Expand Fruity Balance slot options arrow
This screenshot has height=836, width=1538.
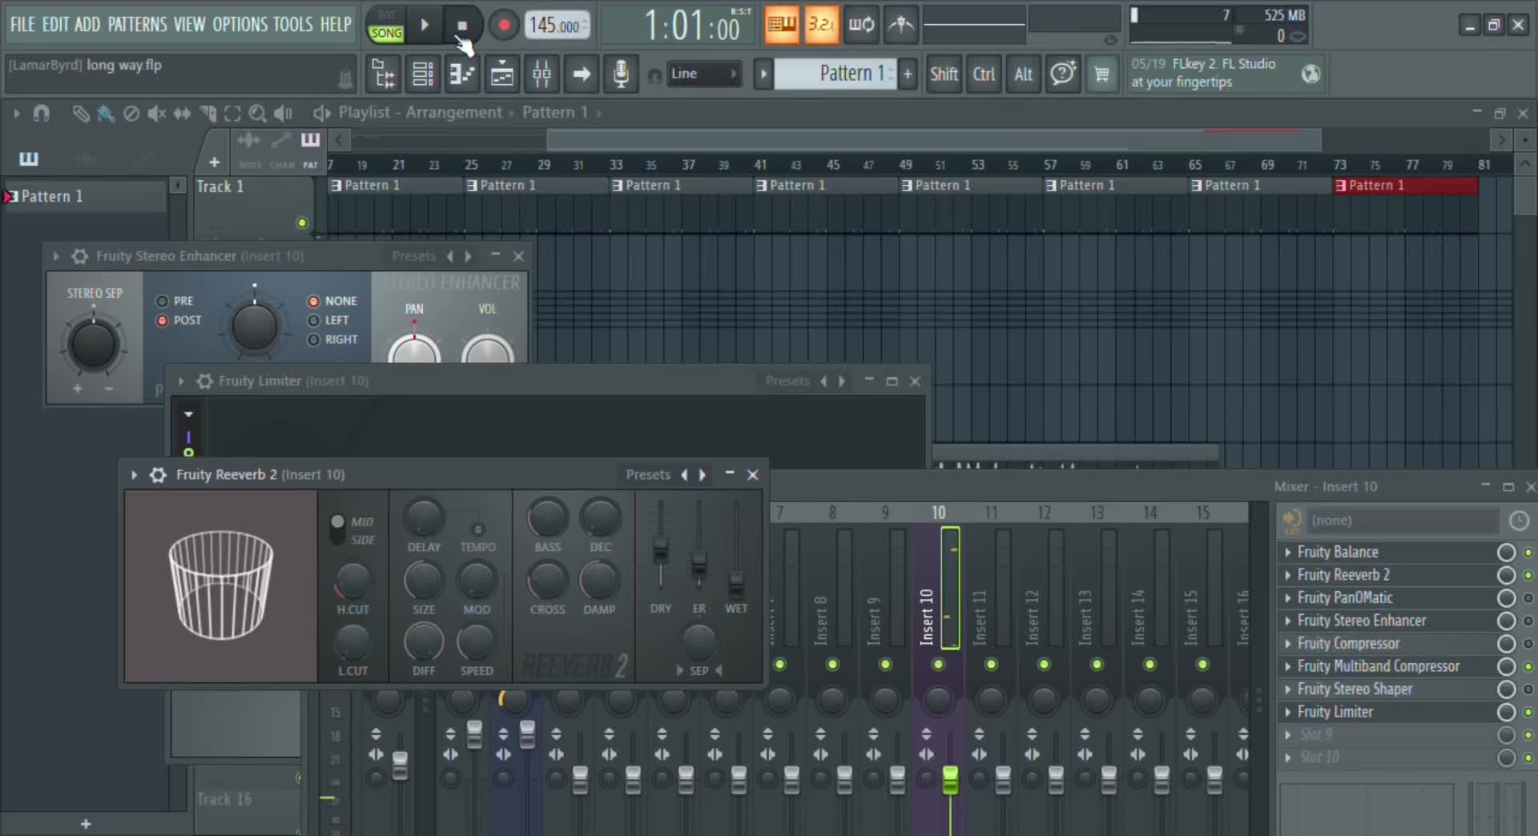1288,553
